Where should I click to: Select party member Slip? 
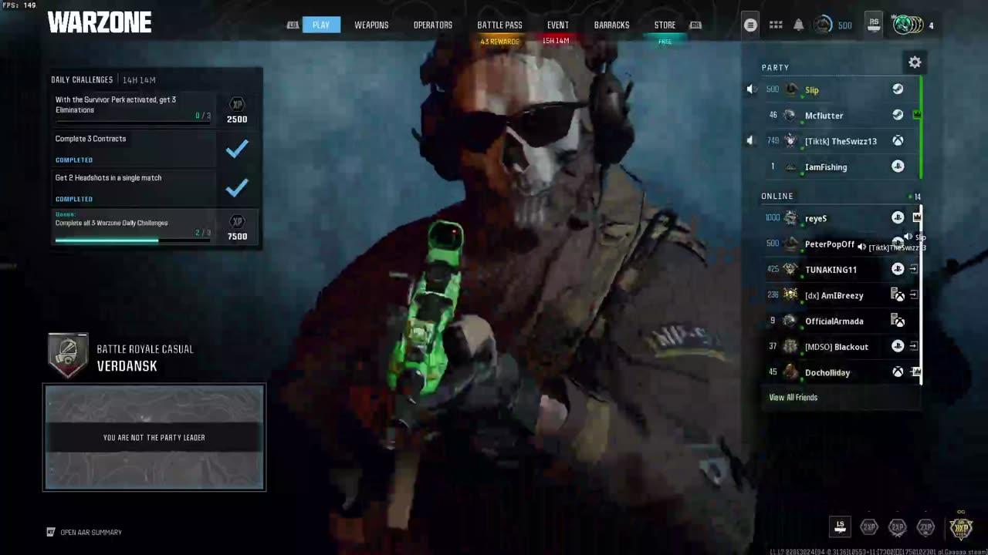(841, 89)
